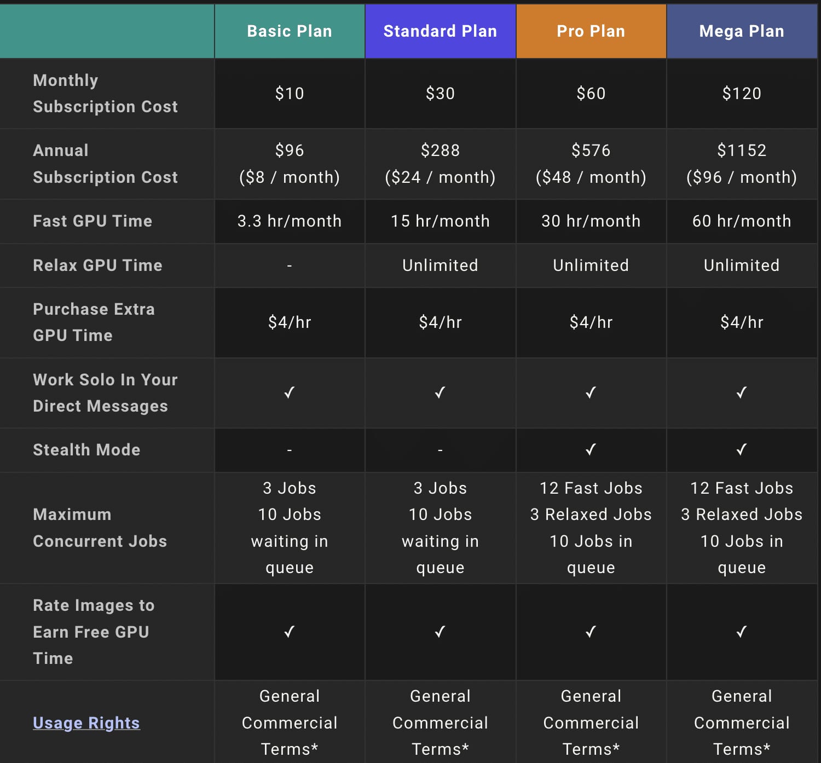The image size is (821, 763).
Task: Click Rate Images checkmark for Basic Plan
Action: [290, 632]
